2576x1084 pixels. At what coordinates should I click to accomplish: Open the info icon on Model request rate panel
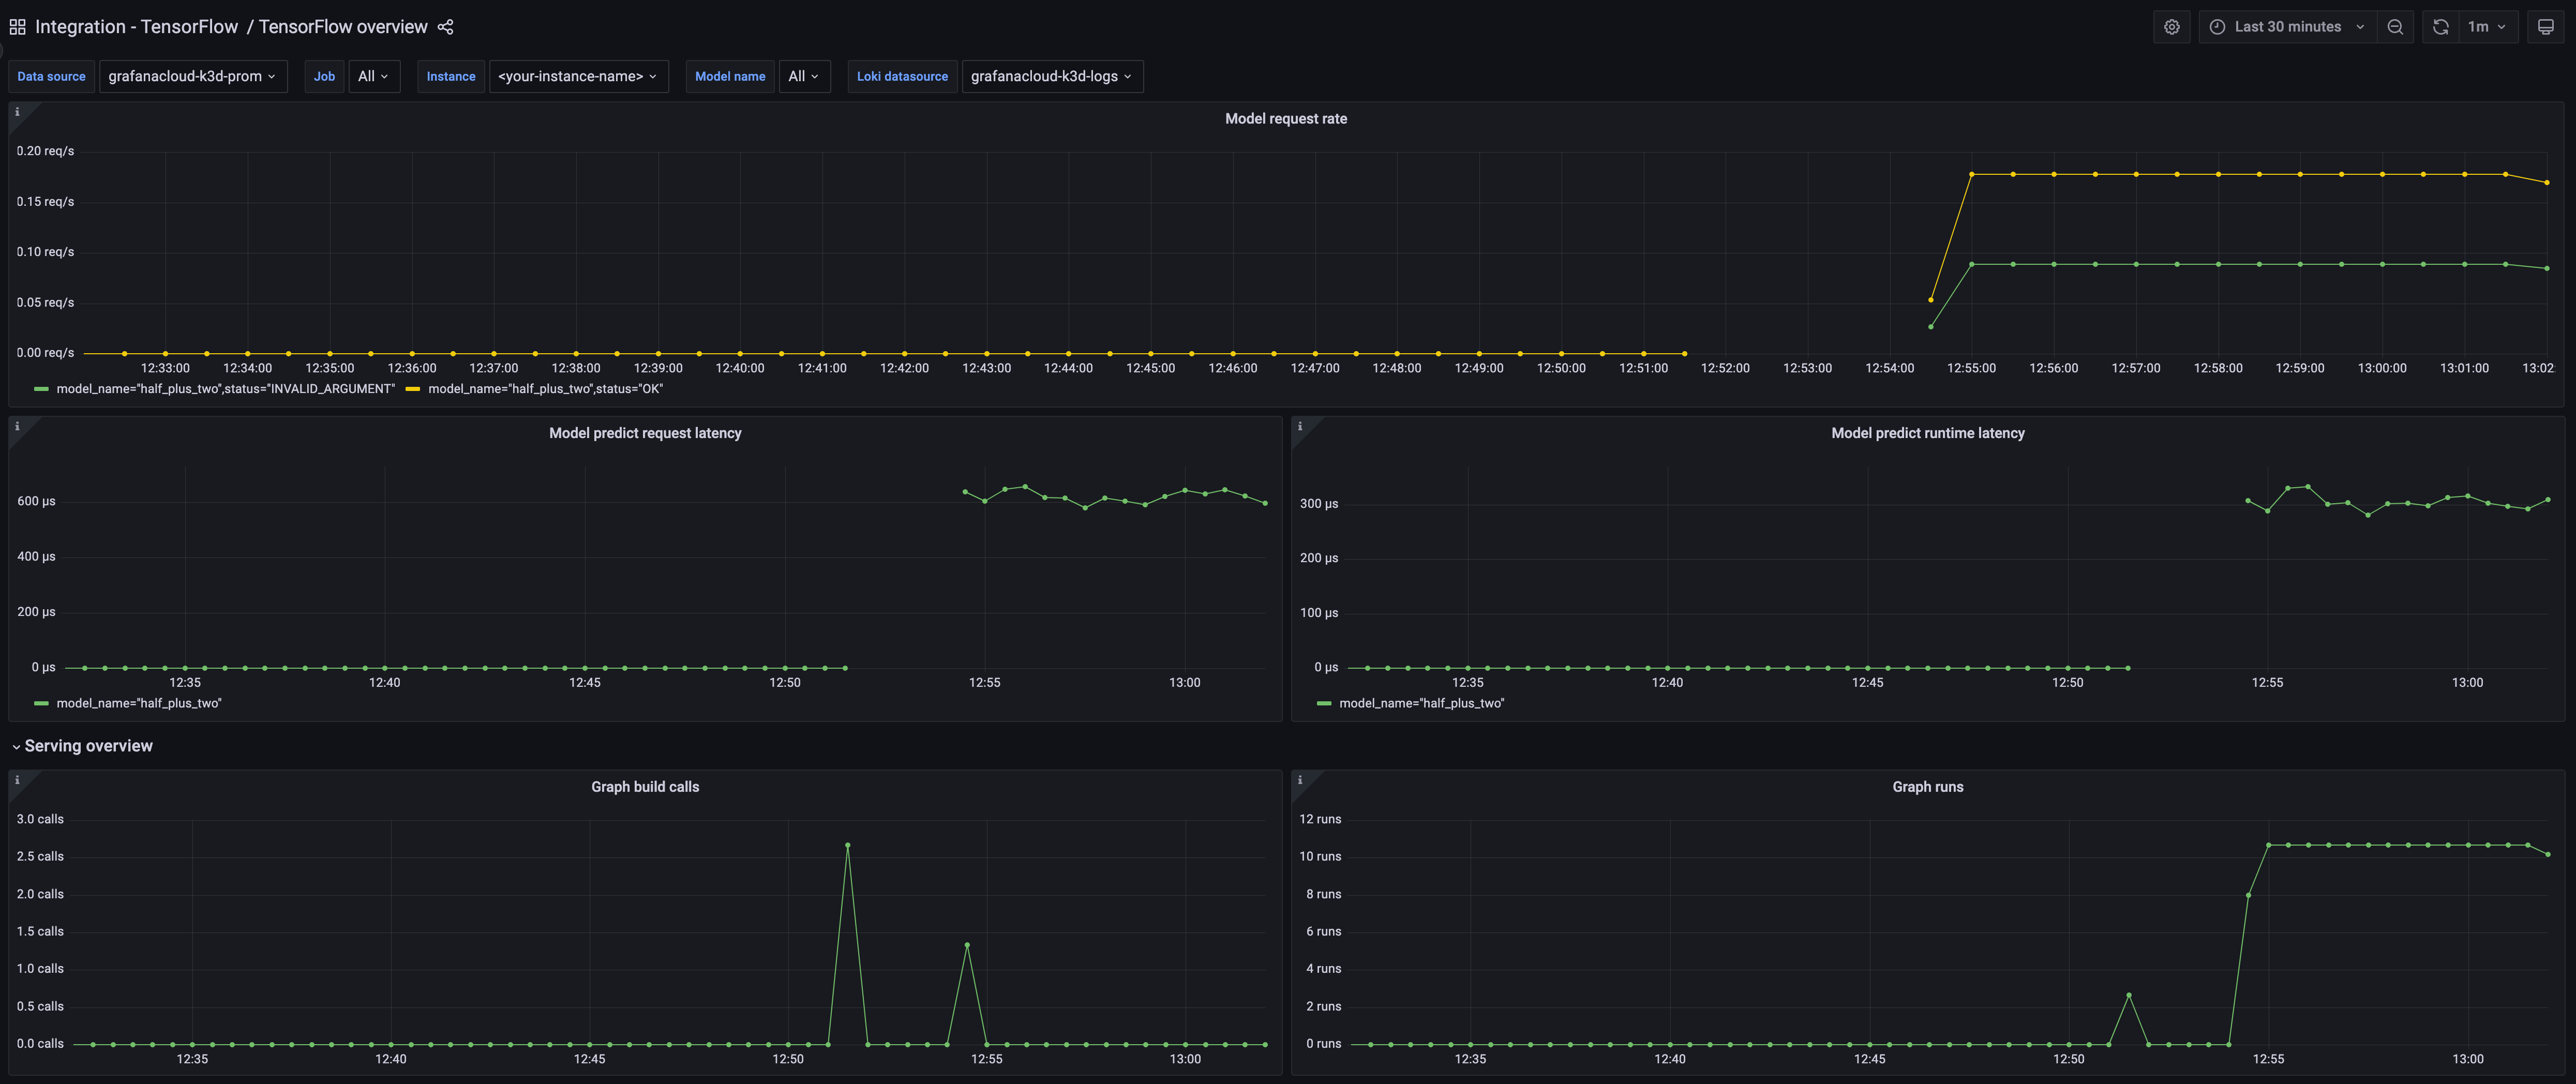17,112
